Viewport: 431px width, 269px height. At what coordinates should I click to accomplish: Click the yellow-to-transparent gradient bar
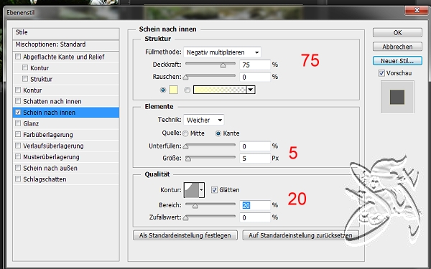[220, 90]
